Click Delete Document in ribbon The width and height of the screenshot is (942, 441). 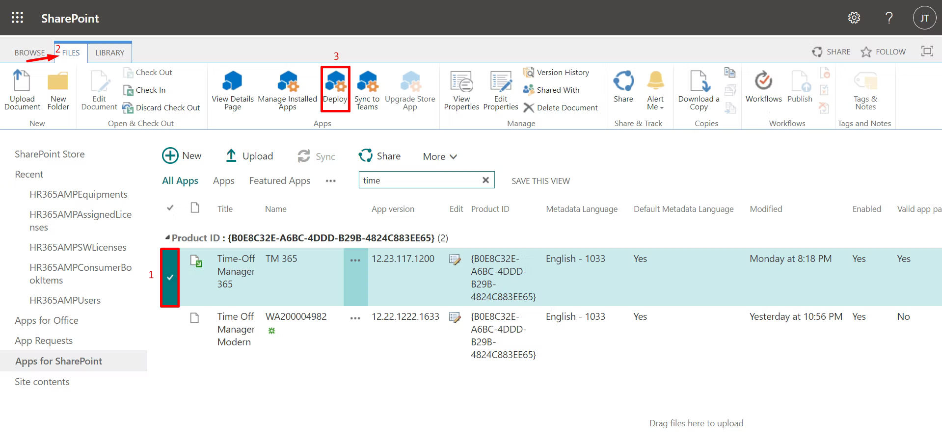tap(561, 108)
